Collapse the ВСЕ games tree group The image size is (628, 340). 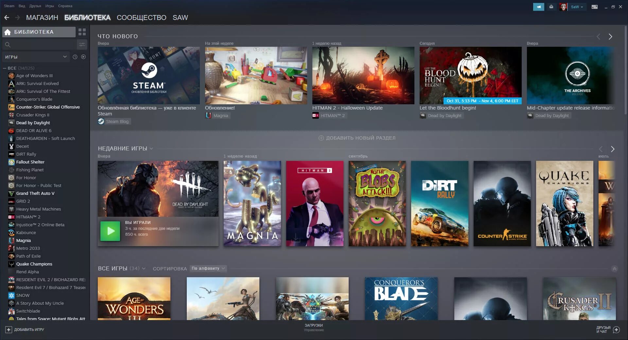pyautogui.click(x=5, y=68)
